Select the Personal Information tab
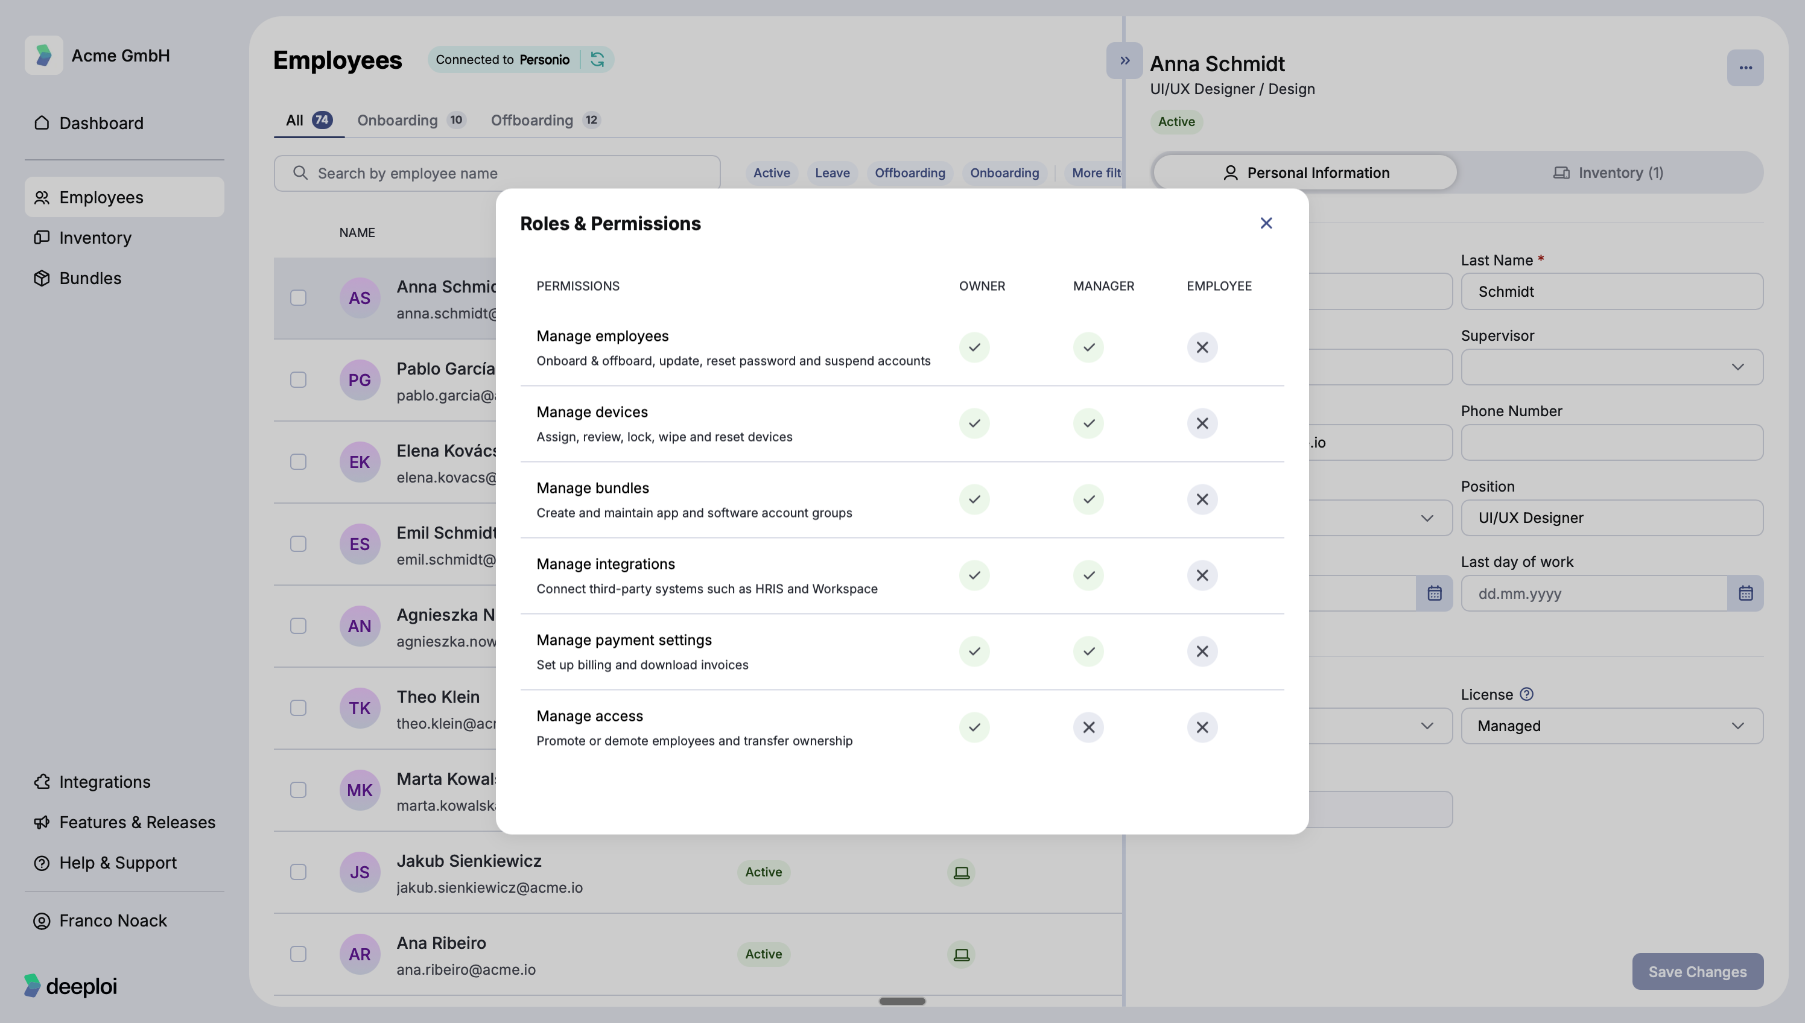 tap(1305, 173)
